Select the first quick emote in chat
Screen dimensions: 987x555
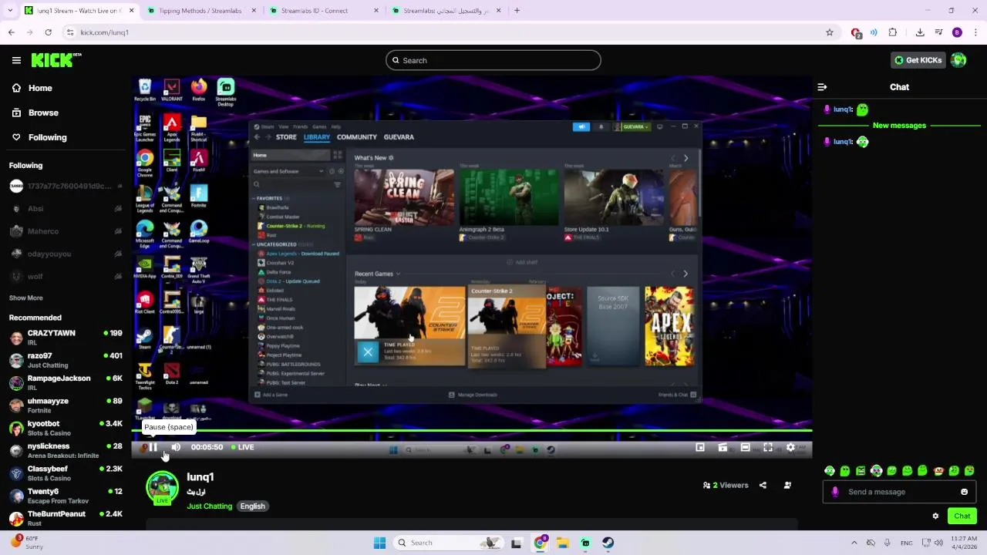(830, 471)
